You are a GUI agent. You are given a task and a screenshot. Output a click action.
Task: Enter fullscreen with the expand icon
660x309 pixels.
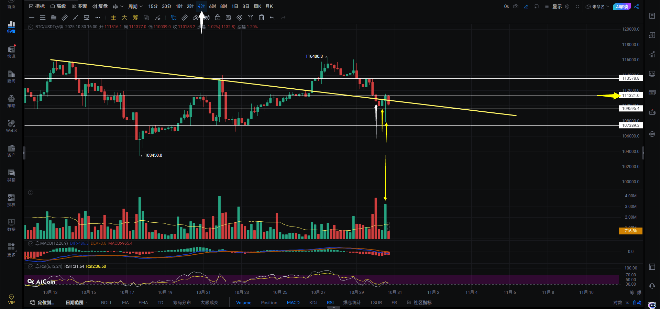pyautogui.click(x=577, y=7)
